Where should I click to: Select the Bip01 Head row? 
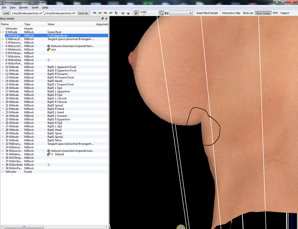tap(54, 130)
